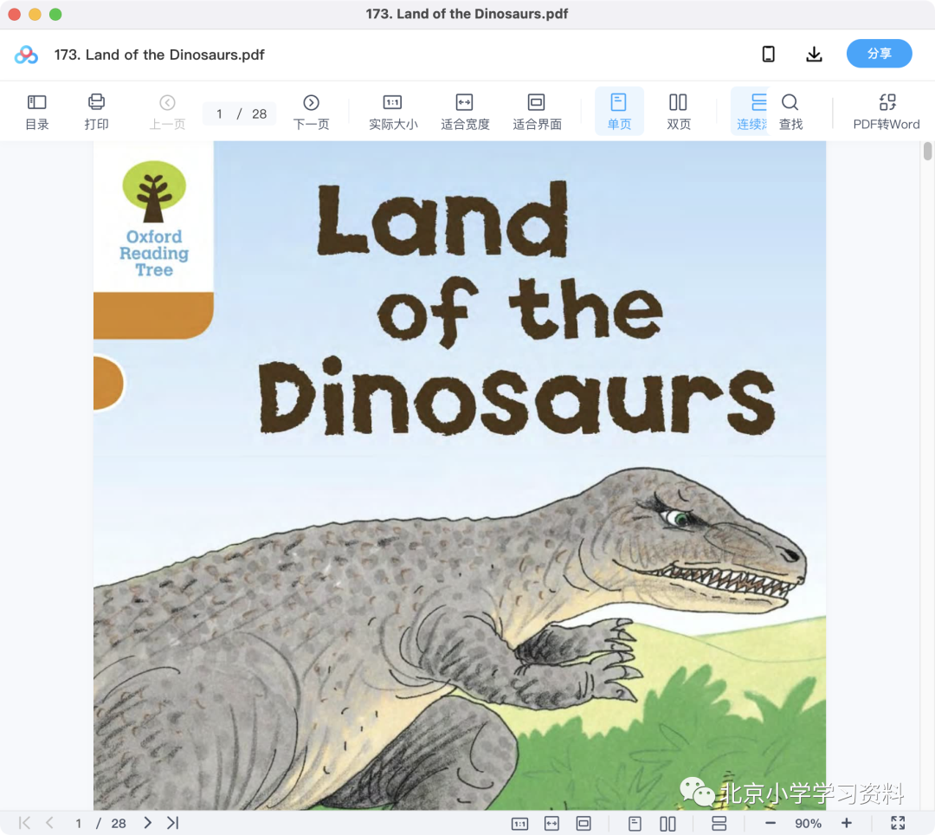This screenshot has height=835, width=935.
Task: Click the 90% zoom level value
Action: click(x=808, y=824)
